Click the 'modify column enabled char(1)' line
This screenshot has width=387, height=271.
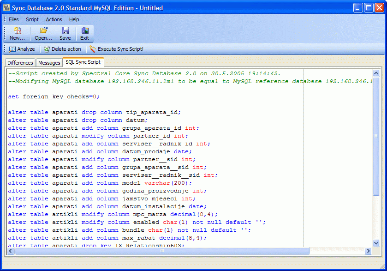(x=137, y=223)
